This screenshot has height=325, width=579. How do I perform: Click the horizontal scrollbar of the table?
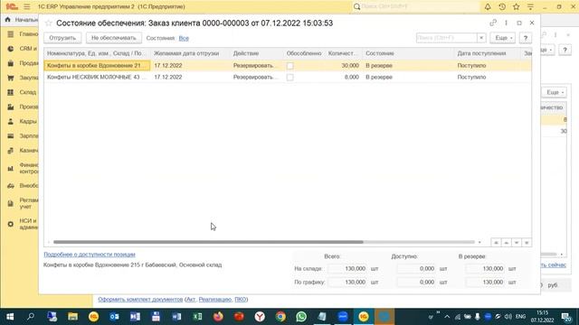pos(208,242)
